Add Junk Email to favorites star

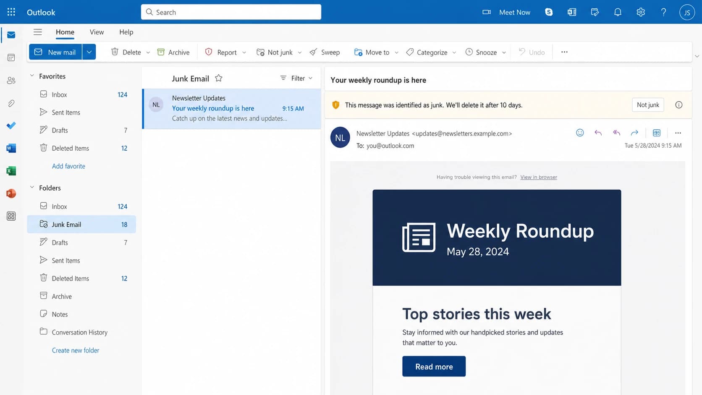(x=219, y=78)
